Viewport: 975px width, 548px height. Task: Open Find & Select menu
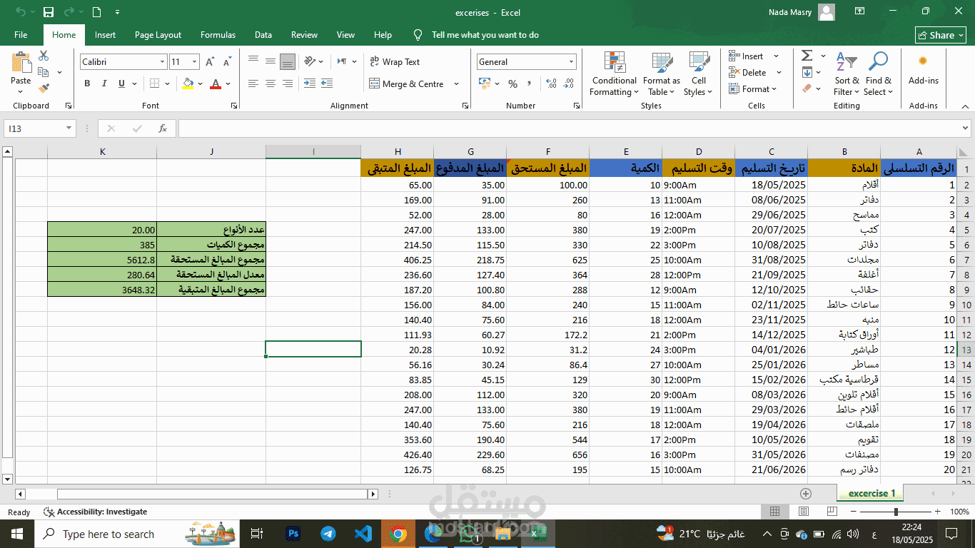[x=879, y=73]
